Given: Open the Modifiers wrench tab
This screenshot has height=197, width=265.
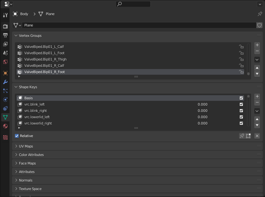Looking at the screenshot, I should (5, 82).
